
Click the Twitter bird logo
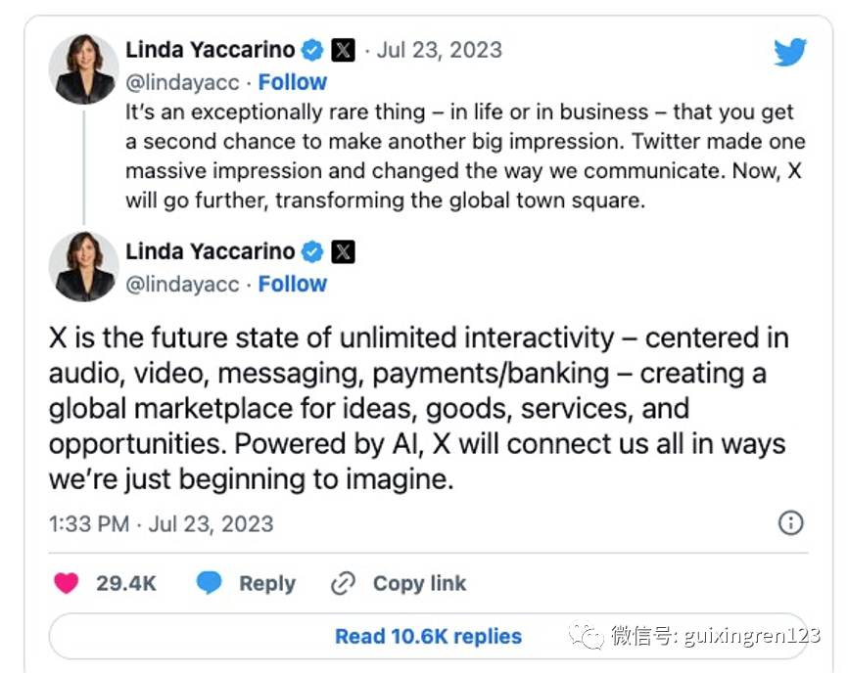pyautogui.click(x=789, y=53)
